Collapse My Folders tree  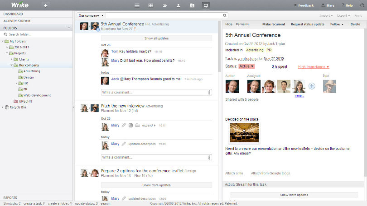(2, 41)
